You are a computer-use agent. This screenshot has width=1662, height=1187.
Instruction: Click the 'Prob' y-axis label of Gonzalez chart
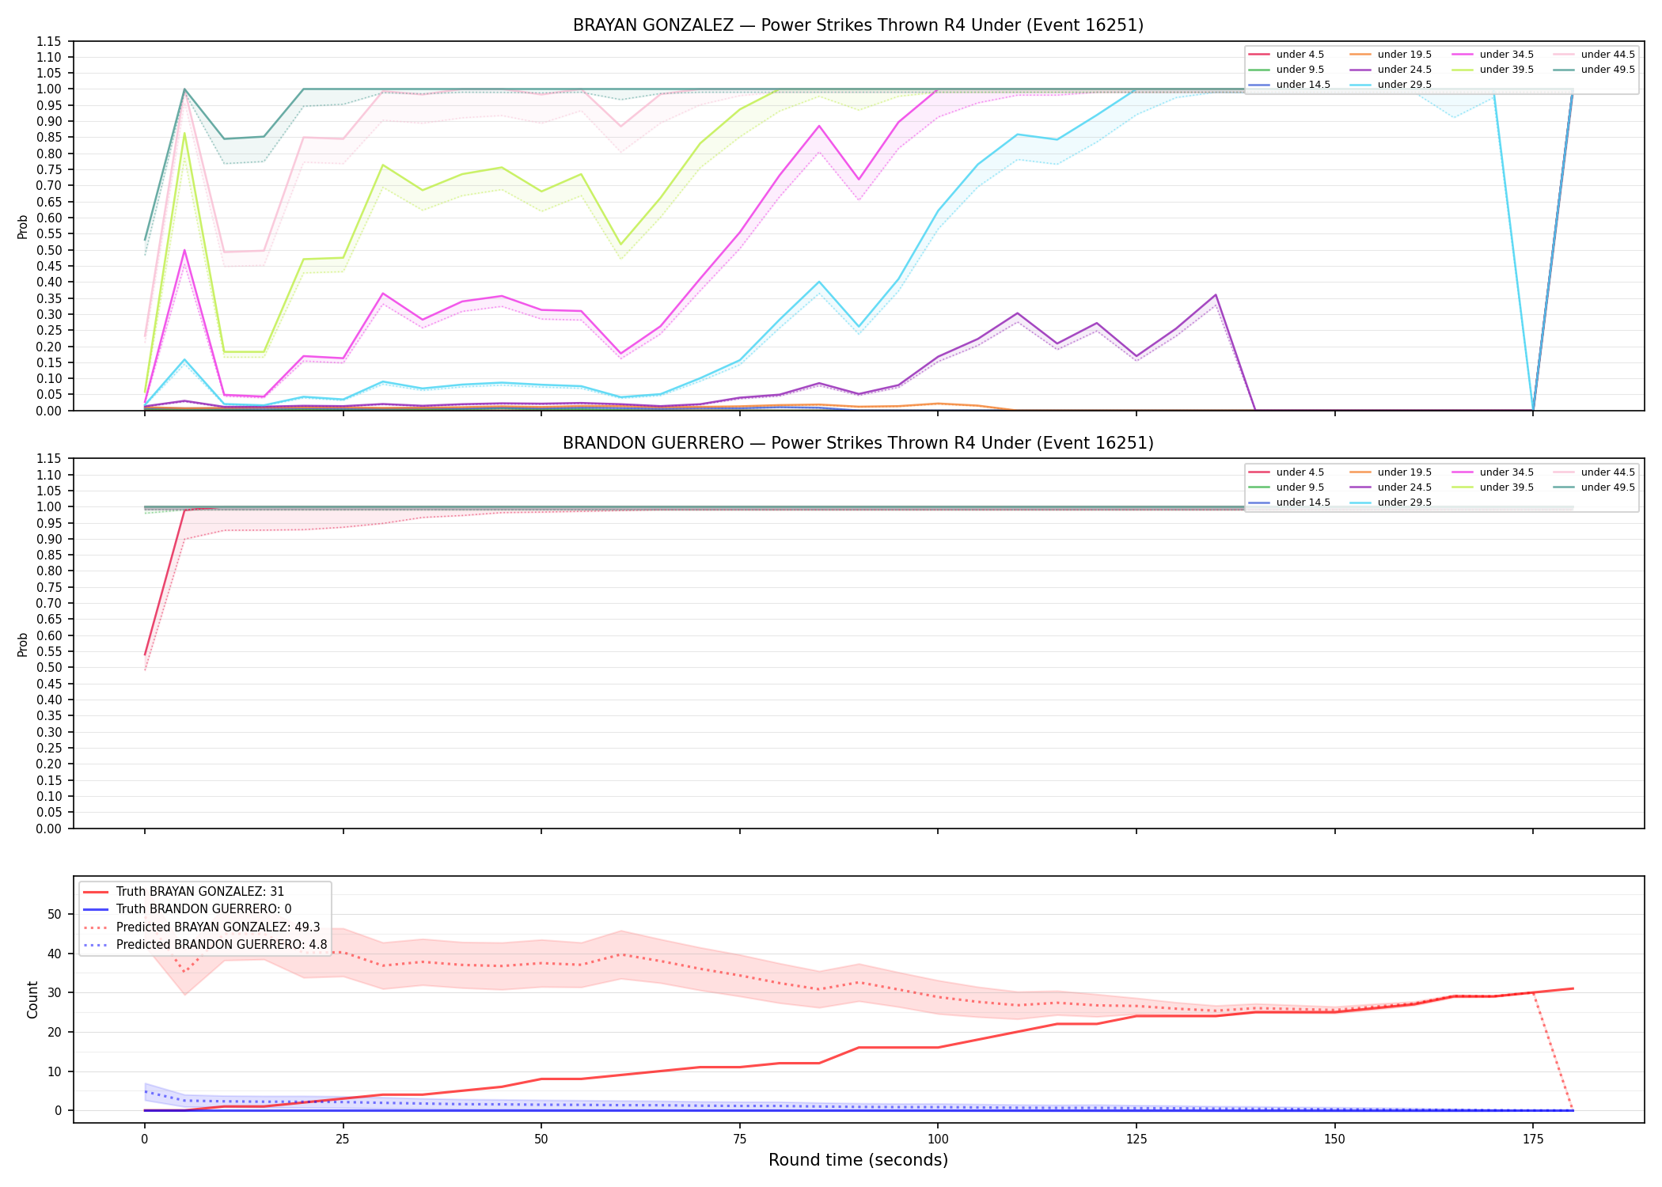tap(23, 226)
